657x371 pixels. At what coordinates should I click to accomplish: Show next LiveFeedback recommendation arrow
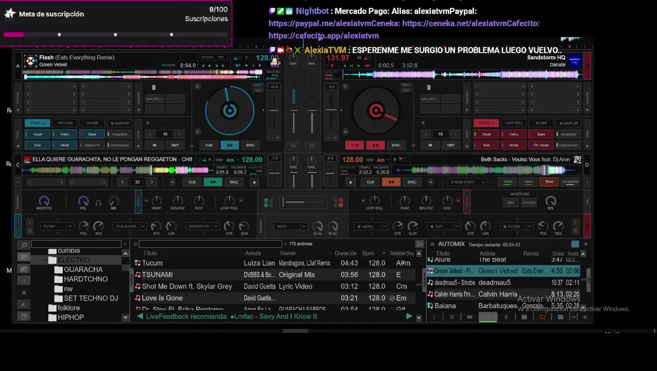(409, 316)
